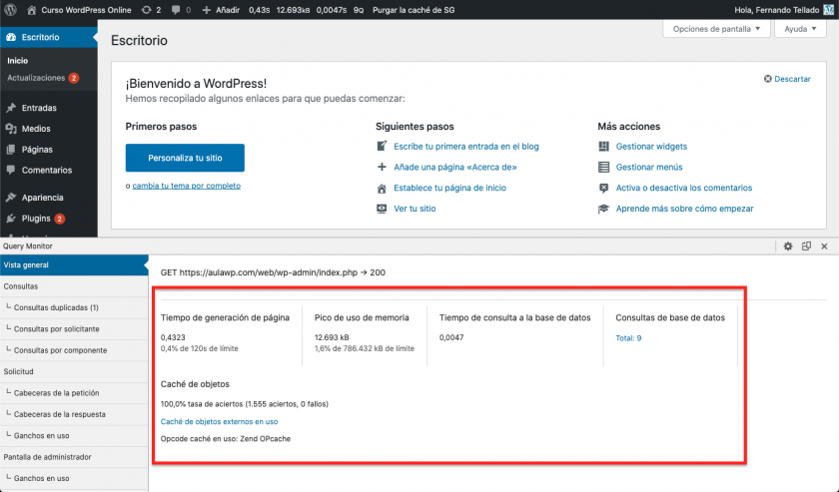Expand the Opciones de pantalla dropdown

[x=716, y=29]
